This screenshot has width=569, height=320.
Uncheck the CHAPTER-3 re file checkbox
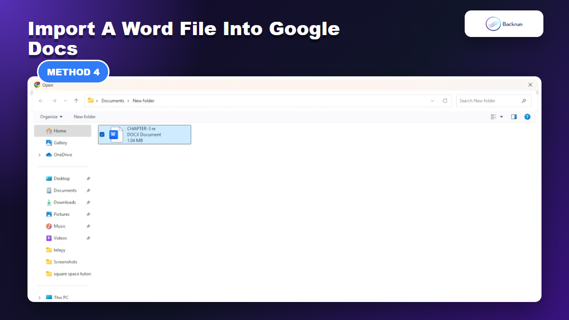(x=102, y=135)
